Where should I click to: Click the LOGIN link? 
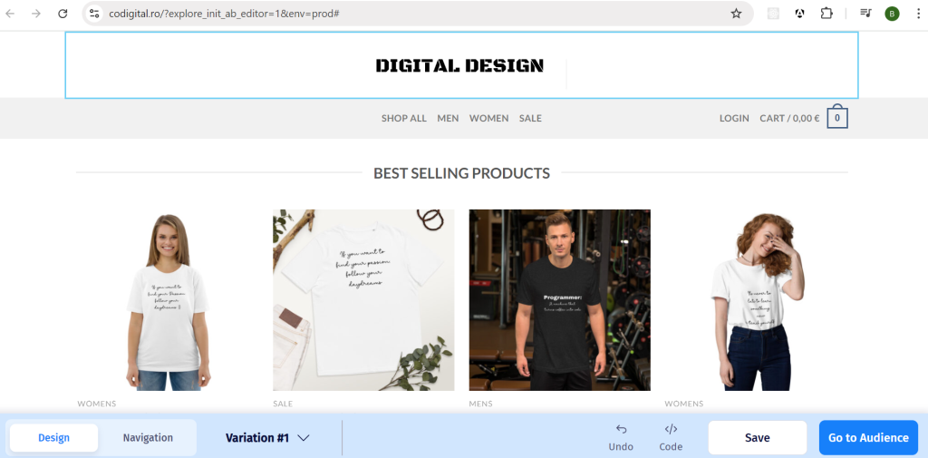click(x=734, y=118)
